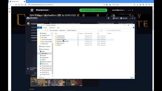The height and width of the screenshot is (91, 162).
Task: Open the Crusader Kings III folder
Action: (61, 38)
